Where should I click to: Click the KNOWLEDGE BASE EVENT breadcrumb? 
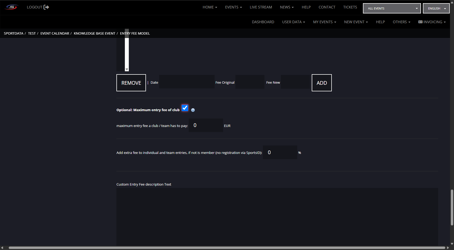(x=94, y=34)
